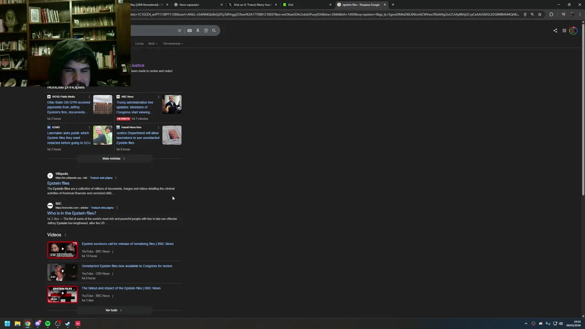
Task: Open options for KOMO article
Action: (89, 127)
